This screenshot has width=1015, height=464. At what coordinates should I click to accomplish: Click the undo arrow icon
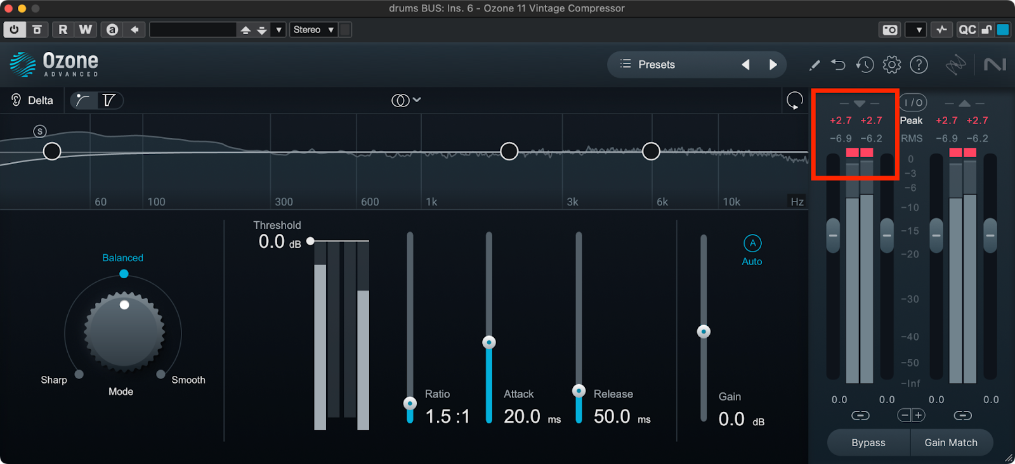(x=838, y=65)
